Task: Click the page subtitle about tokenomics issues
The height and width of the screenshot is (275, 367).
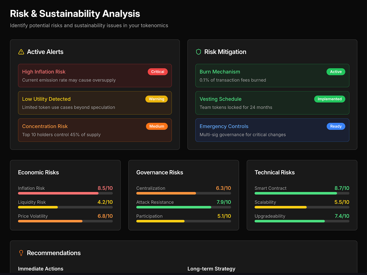Action: [x=89, y=25]
